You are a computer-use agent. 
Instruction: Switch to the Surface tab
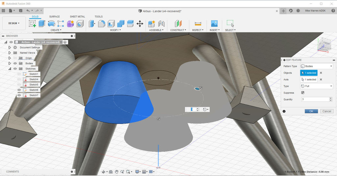[x=54, y=16]
